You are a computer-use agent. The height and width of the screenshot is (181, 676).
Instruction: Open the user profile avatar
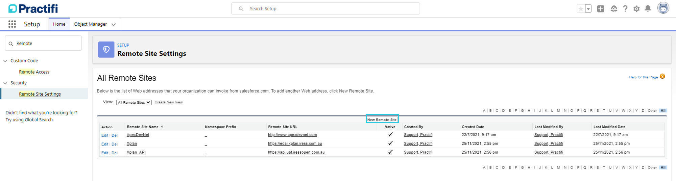click(x=663, y=8)
